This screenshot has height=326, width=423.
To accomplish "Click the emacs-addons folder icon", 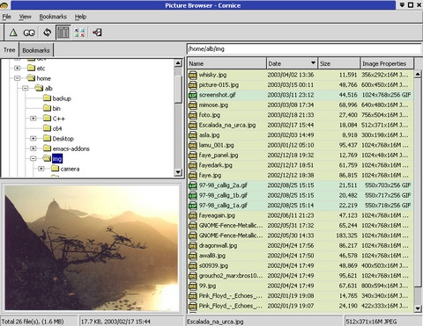I will click(47, 149).
